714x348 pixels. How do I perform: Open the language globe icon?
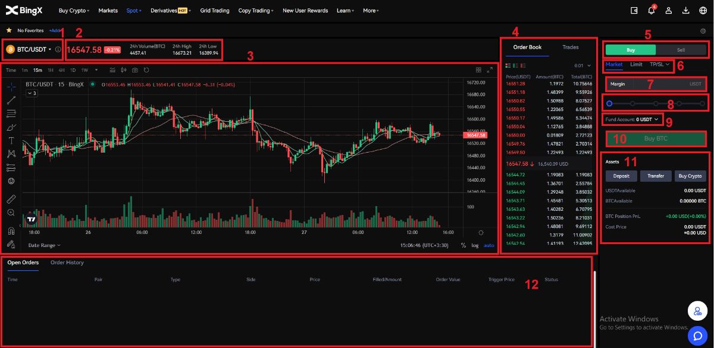click(703, 10)
